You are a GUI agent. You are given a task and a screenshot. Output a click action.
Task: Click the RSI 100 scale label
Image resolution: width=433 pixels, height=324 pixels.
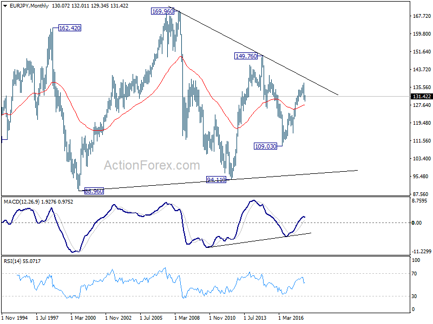[x=416, y=260]
